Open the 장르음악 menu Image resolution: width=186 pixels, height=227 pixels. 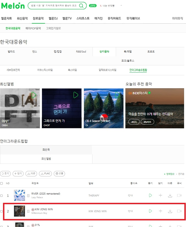(x=38, y=18)
